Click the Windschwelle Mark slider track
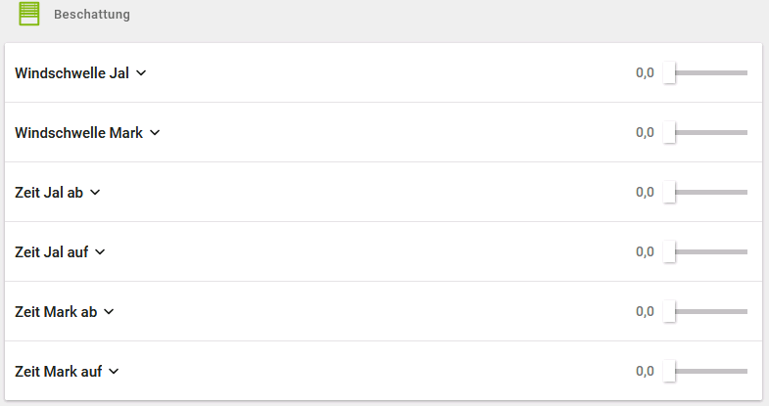 click(710, 132)
